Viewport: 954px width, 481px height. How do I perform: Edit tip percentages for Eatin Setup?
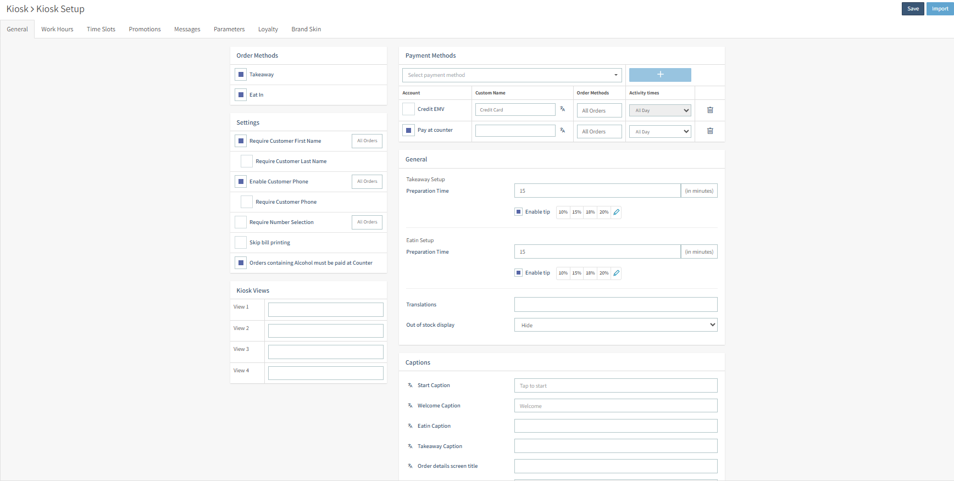coord(616,273)
